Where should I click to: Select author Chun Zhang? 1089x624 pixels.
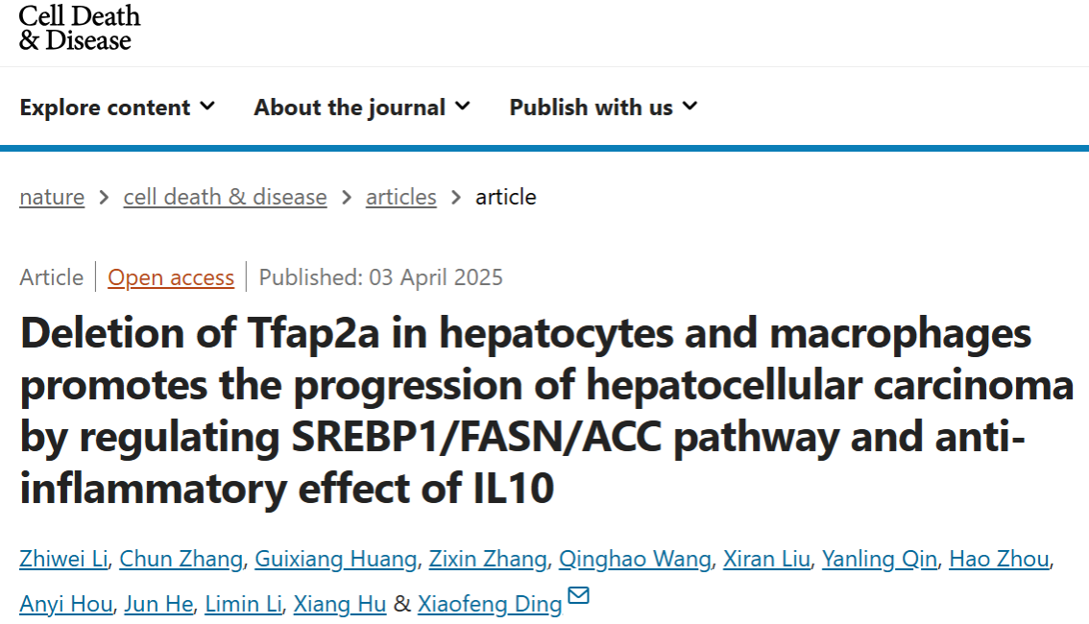tap(181, 559)
